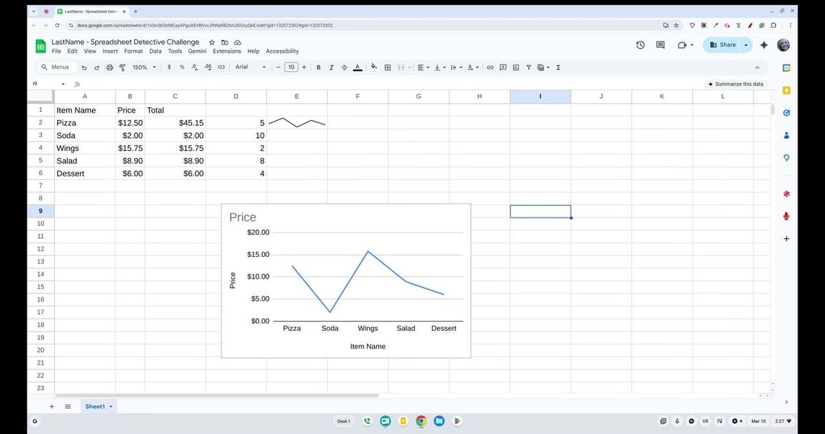The image size is (825, 434).
Task: Toggle italic formatting
Action: (331, 67)
